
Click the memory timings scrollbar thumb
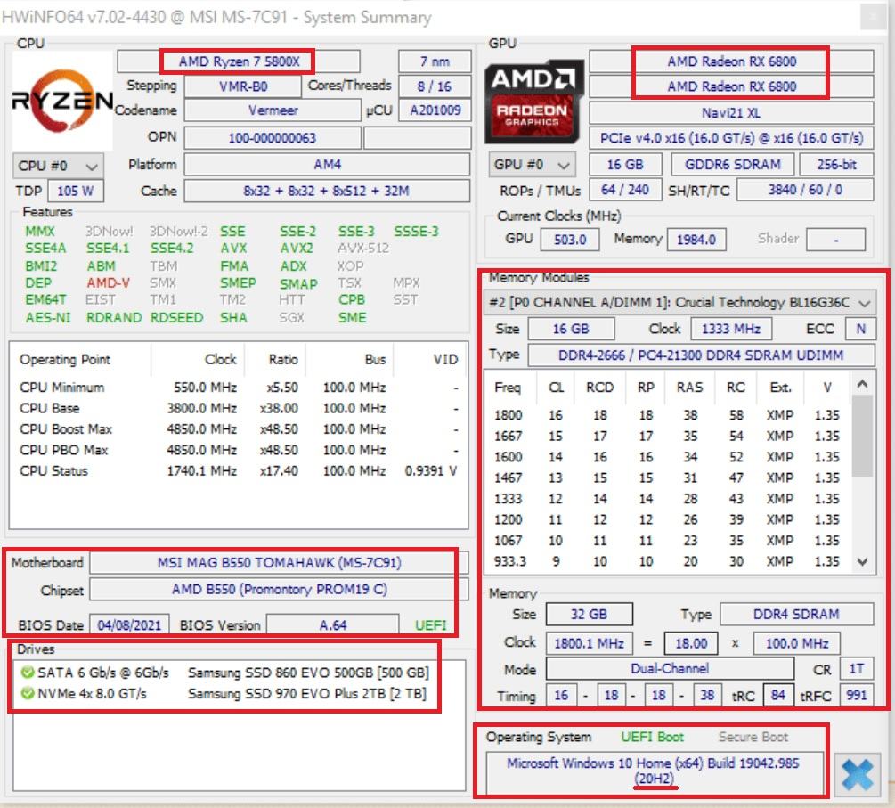coord(862,437)
